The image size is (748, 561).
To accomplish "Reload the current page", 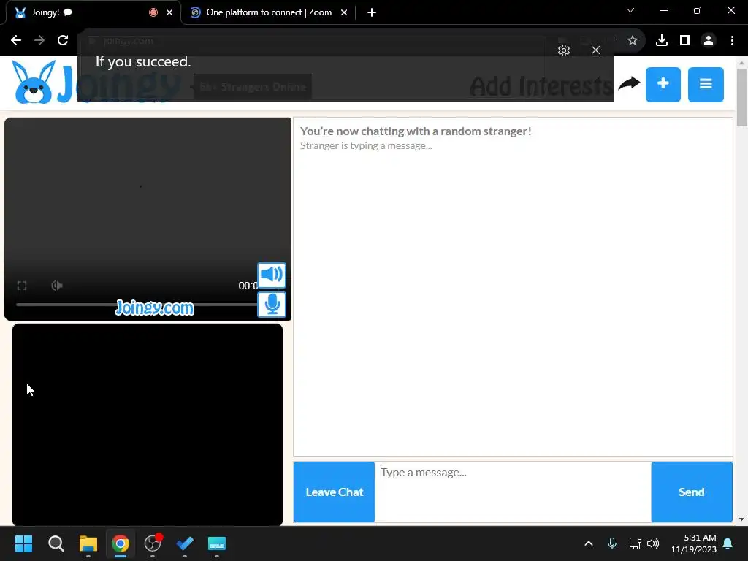I will pos(63,40).
